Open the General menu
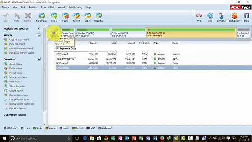The height and width of the screenshot is (142, 252). 6,7
